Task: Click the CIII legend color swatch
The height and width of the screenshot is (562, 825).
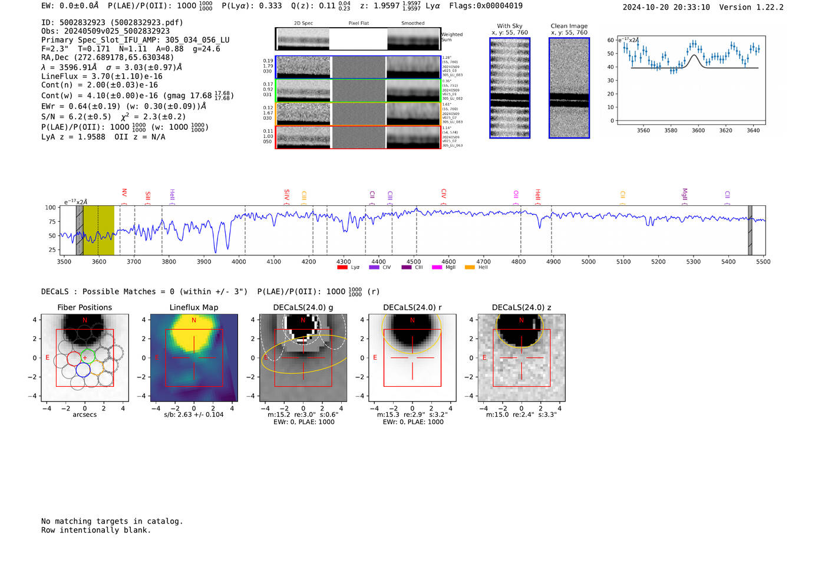Action: pyautogui.click(x=406, y=267)
